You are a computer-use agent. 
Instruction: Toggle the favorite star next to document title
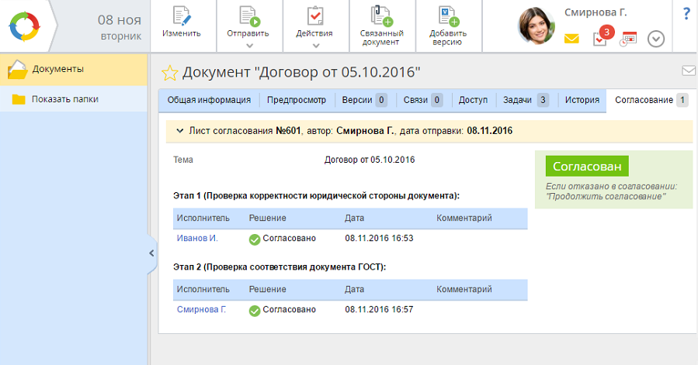point(169,74)
